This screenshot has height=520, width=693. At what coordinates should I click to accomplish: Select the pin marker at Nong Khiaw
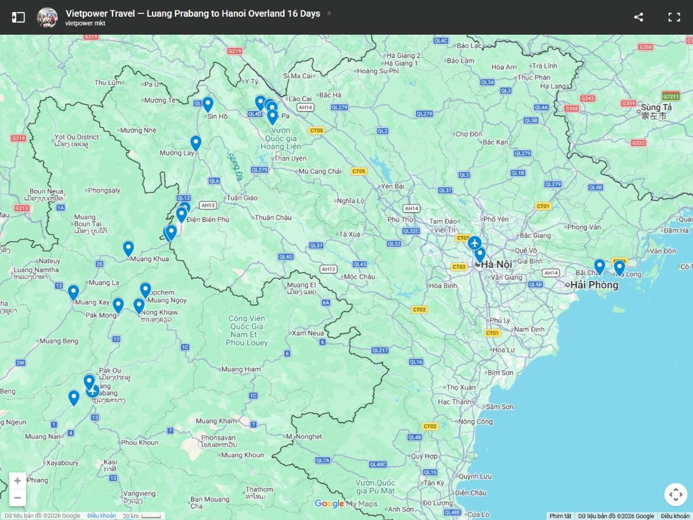click(x=139, y=306)
